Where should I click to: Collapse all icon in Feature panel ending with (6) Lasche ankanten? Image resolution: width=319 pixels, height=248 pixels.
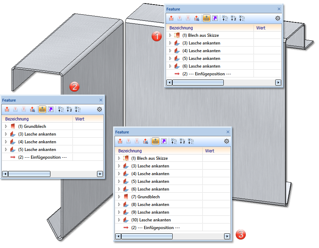(x=225, y=18)
